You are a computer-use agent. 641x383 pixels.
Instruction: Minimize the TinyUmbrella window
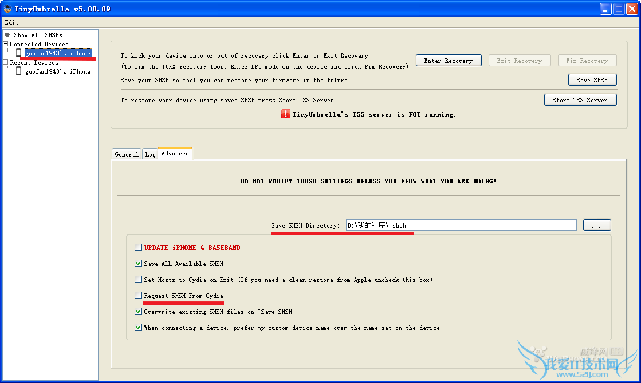coord(605,9)
